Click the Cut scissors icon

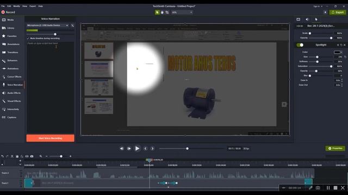(12, 157)
